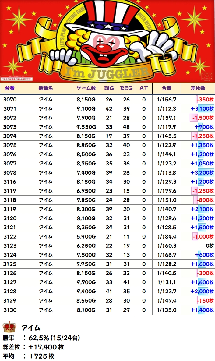Click the -150枚 difference value
Screen dimensions: 215x361
205,301
